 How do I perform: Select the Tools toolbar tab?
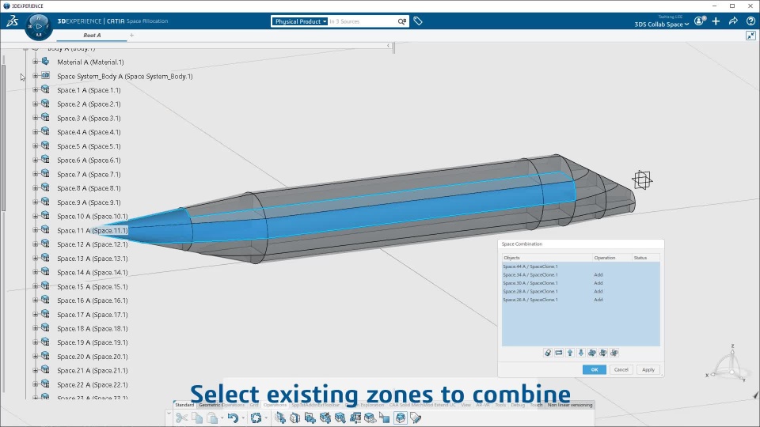click(500, 405)
